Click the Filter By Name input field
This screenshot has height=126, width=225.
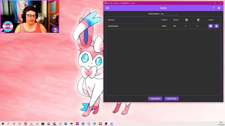[169, 14]
